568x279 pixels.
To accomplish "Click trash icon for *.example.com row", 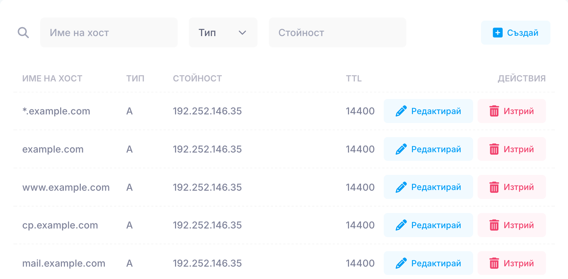I will pos(494,111).
